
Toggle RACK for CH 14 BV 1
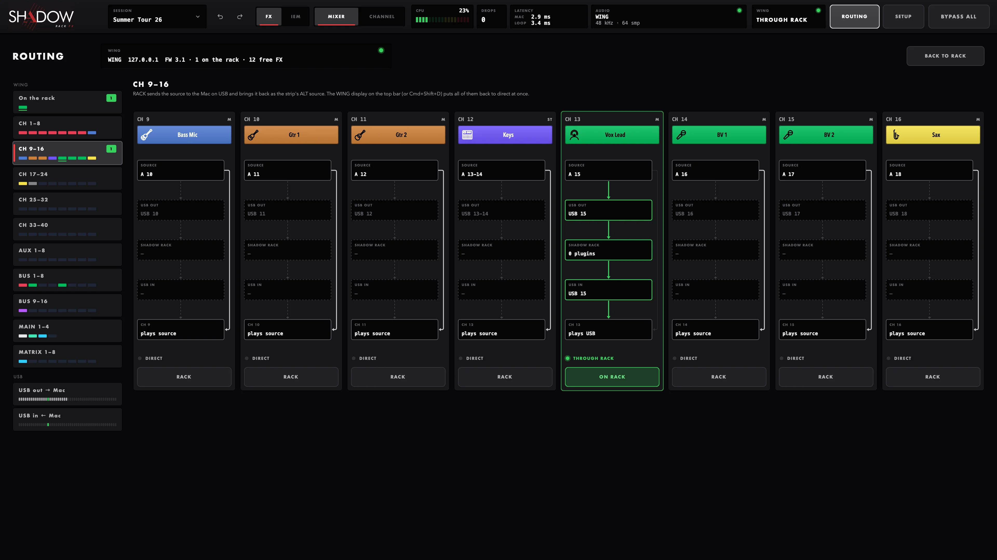pos(719,377)
